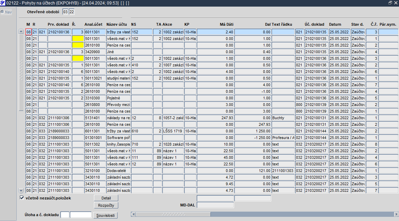Click 'Dodavatelé' account name cell
Viewport: 399px width, 221px height.
coord(118,171)
